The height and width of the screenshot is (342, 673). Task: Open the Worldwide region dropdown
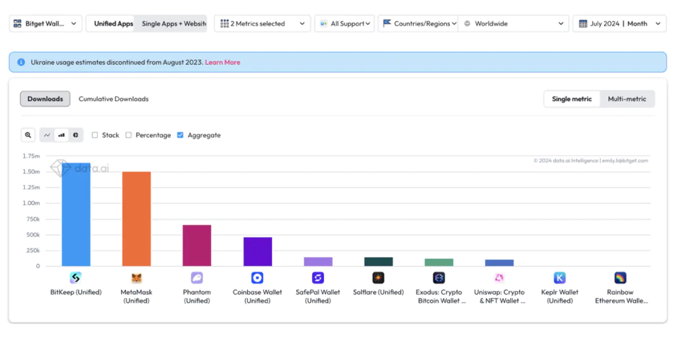pos(514,24)
